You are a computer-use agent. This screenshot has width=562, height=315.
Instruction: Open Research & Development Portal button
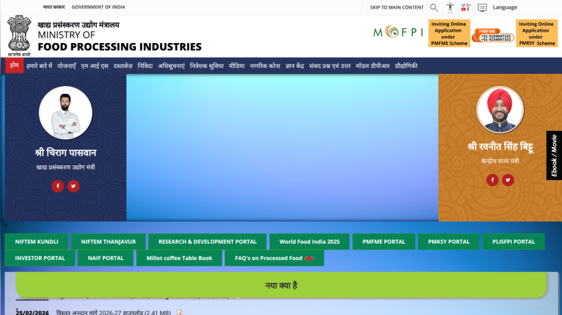[207, 242]
